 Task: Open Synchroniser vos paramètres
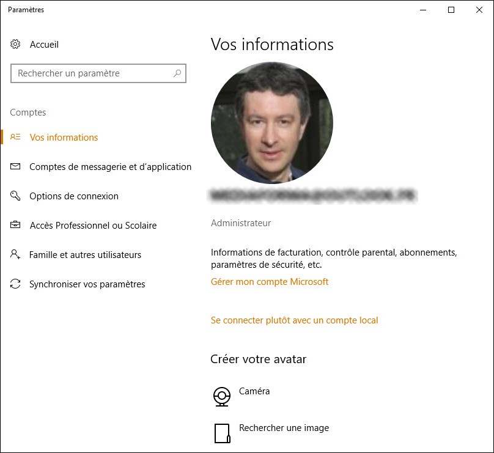(87, 284)
